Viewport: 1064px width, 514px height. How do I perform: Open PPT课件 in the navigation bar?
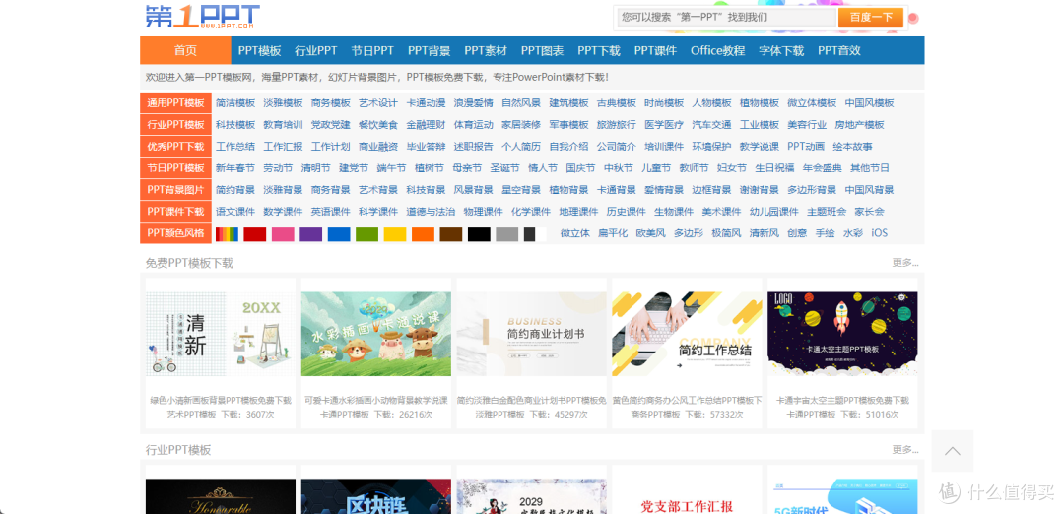click(655, 51)
